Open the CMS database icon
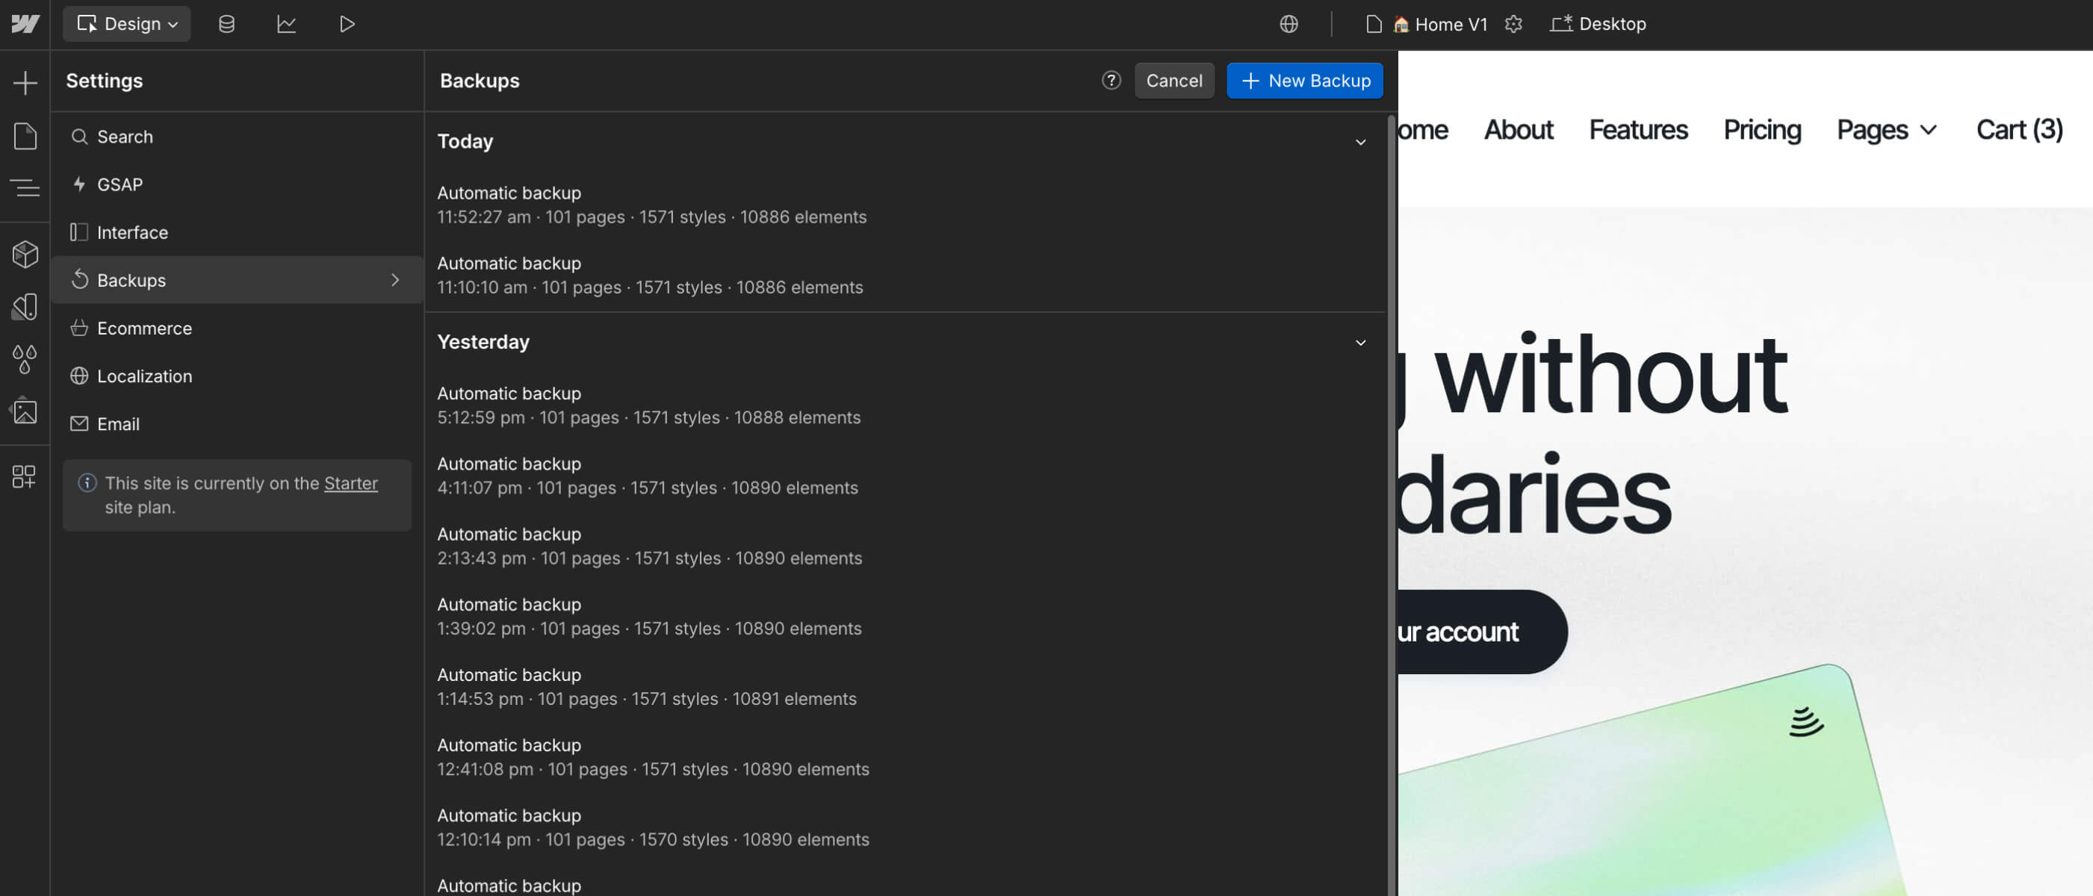Image resolution: width=2093 pixels, height=896 pixels. pyautogui.click(x=226, y=25)
